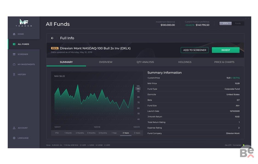Click the ESCA badge next to fund name

55,48
